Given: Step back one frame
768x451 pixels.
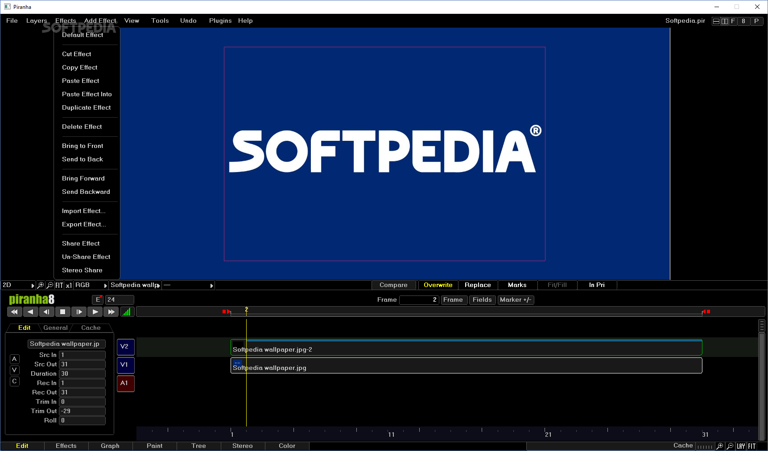Looking at the screenshot, I should [x=46, y=312].
